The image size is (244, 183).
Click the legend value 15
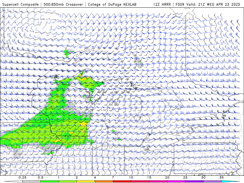[x=149, y=178]
